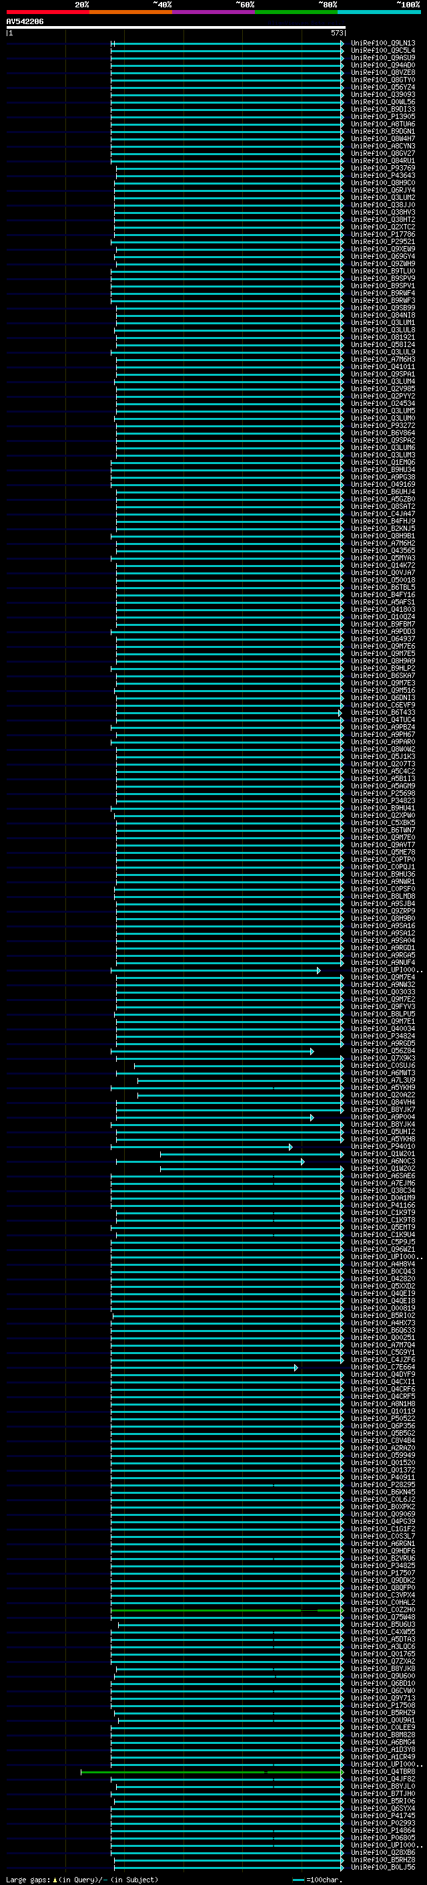Select label UniRef100_Q5UHI2
The image size is (427, 1885).
[383, 1131]
